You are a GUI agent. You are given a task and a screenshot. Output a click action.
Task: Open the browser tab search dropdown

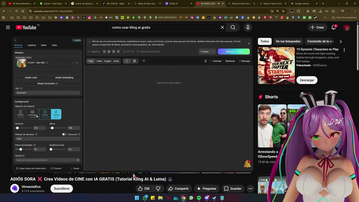point(3,4)
